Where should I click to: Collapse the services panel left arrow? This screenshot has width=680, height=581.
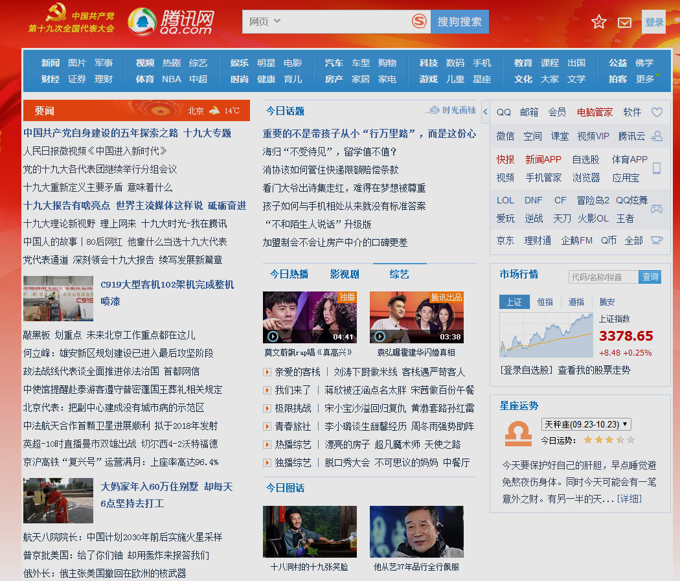485,112
